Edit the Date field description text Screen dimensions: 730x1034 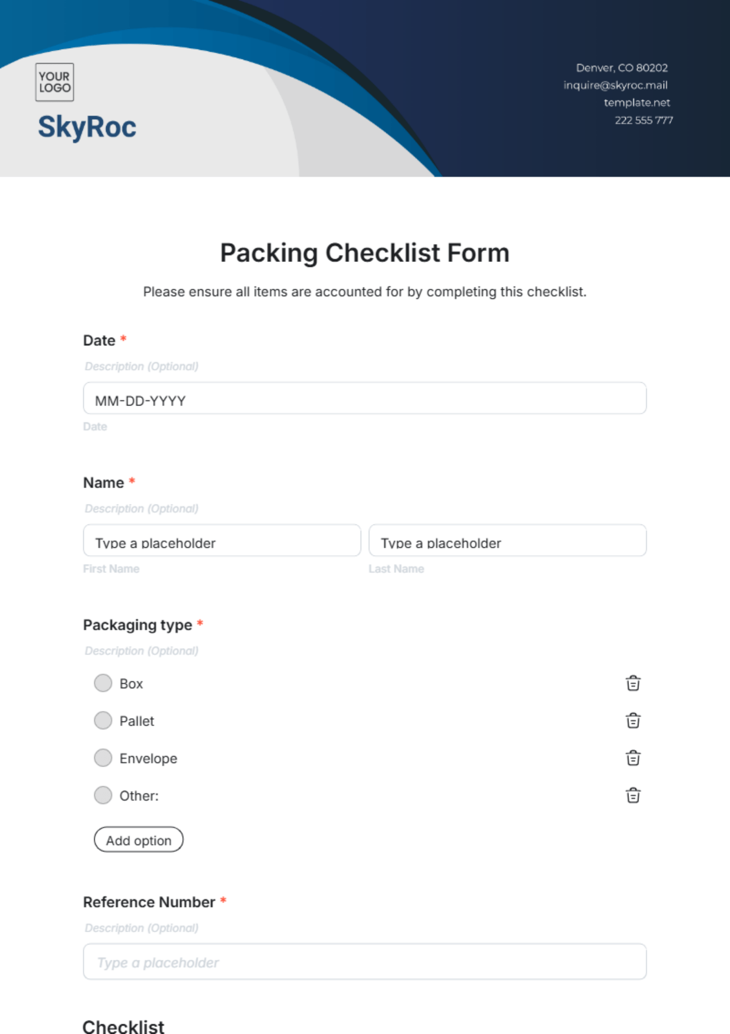142,367
